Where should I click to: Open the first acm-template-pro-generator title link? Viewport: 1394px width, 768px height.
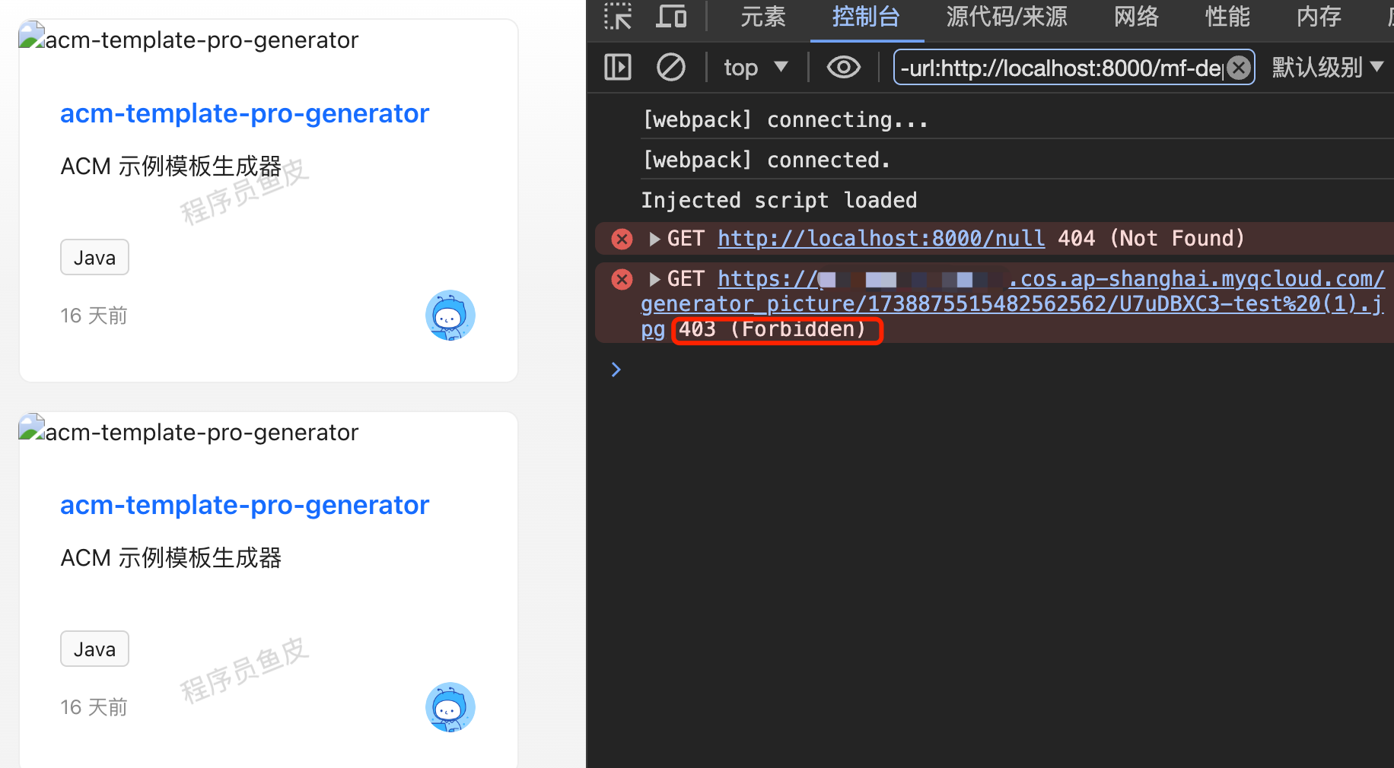pyautogui.click(x=244, y=113)
